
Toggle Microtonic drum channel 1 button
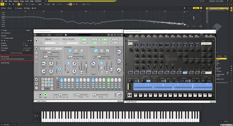pyautogui.click(x=84, y=39)
